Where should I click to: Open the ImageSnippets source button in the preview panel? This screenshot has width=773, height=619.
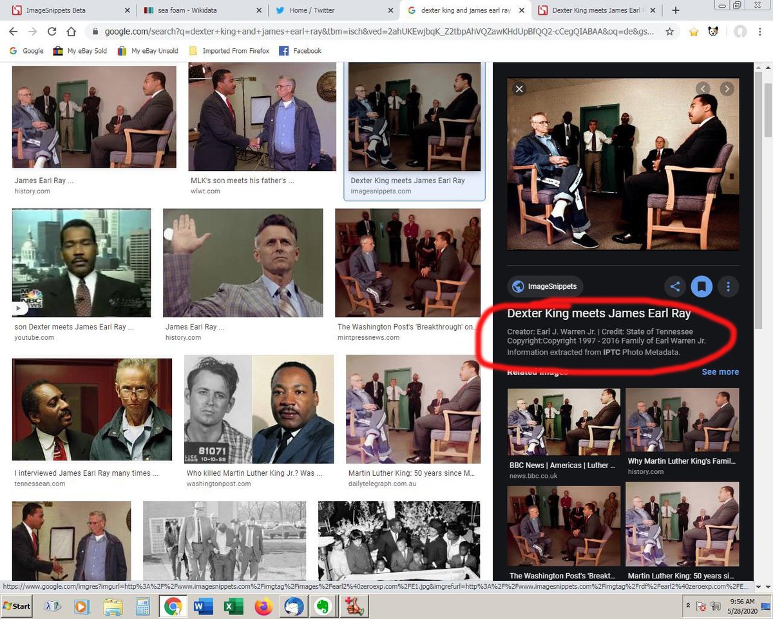click(544, 286)
